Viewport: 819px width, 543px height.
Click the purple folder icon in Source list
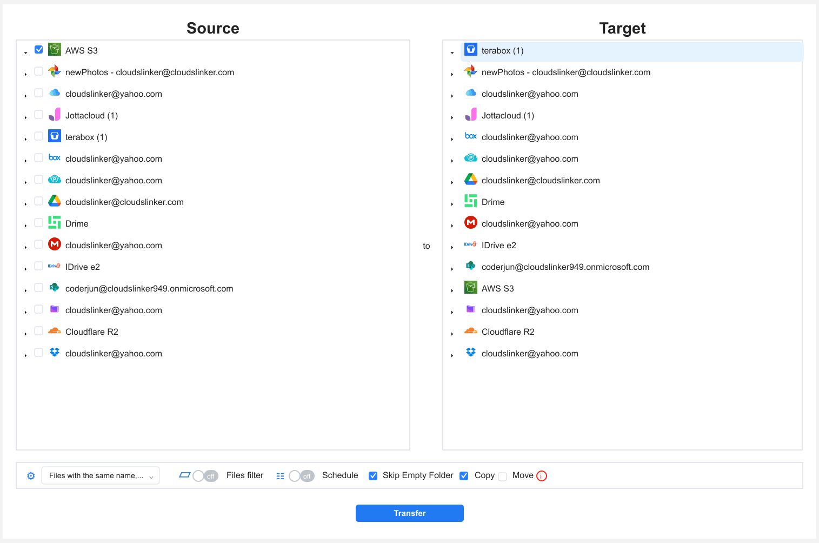(x=55, y=309)
